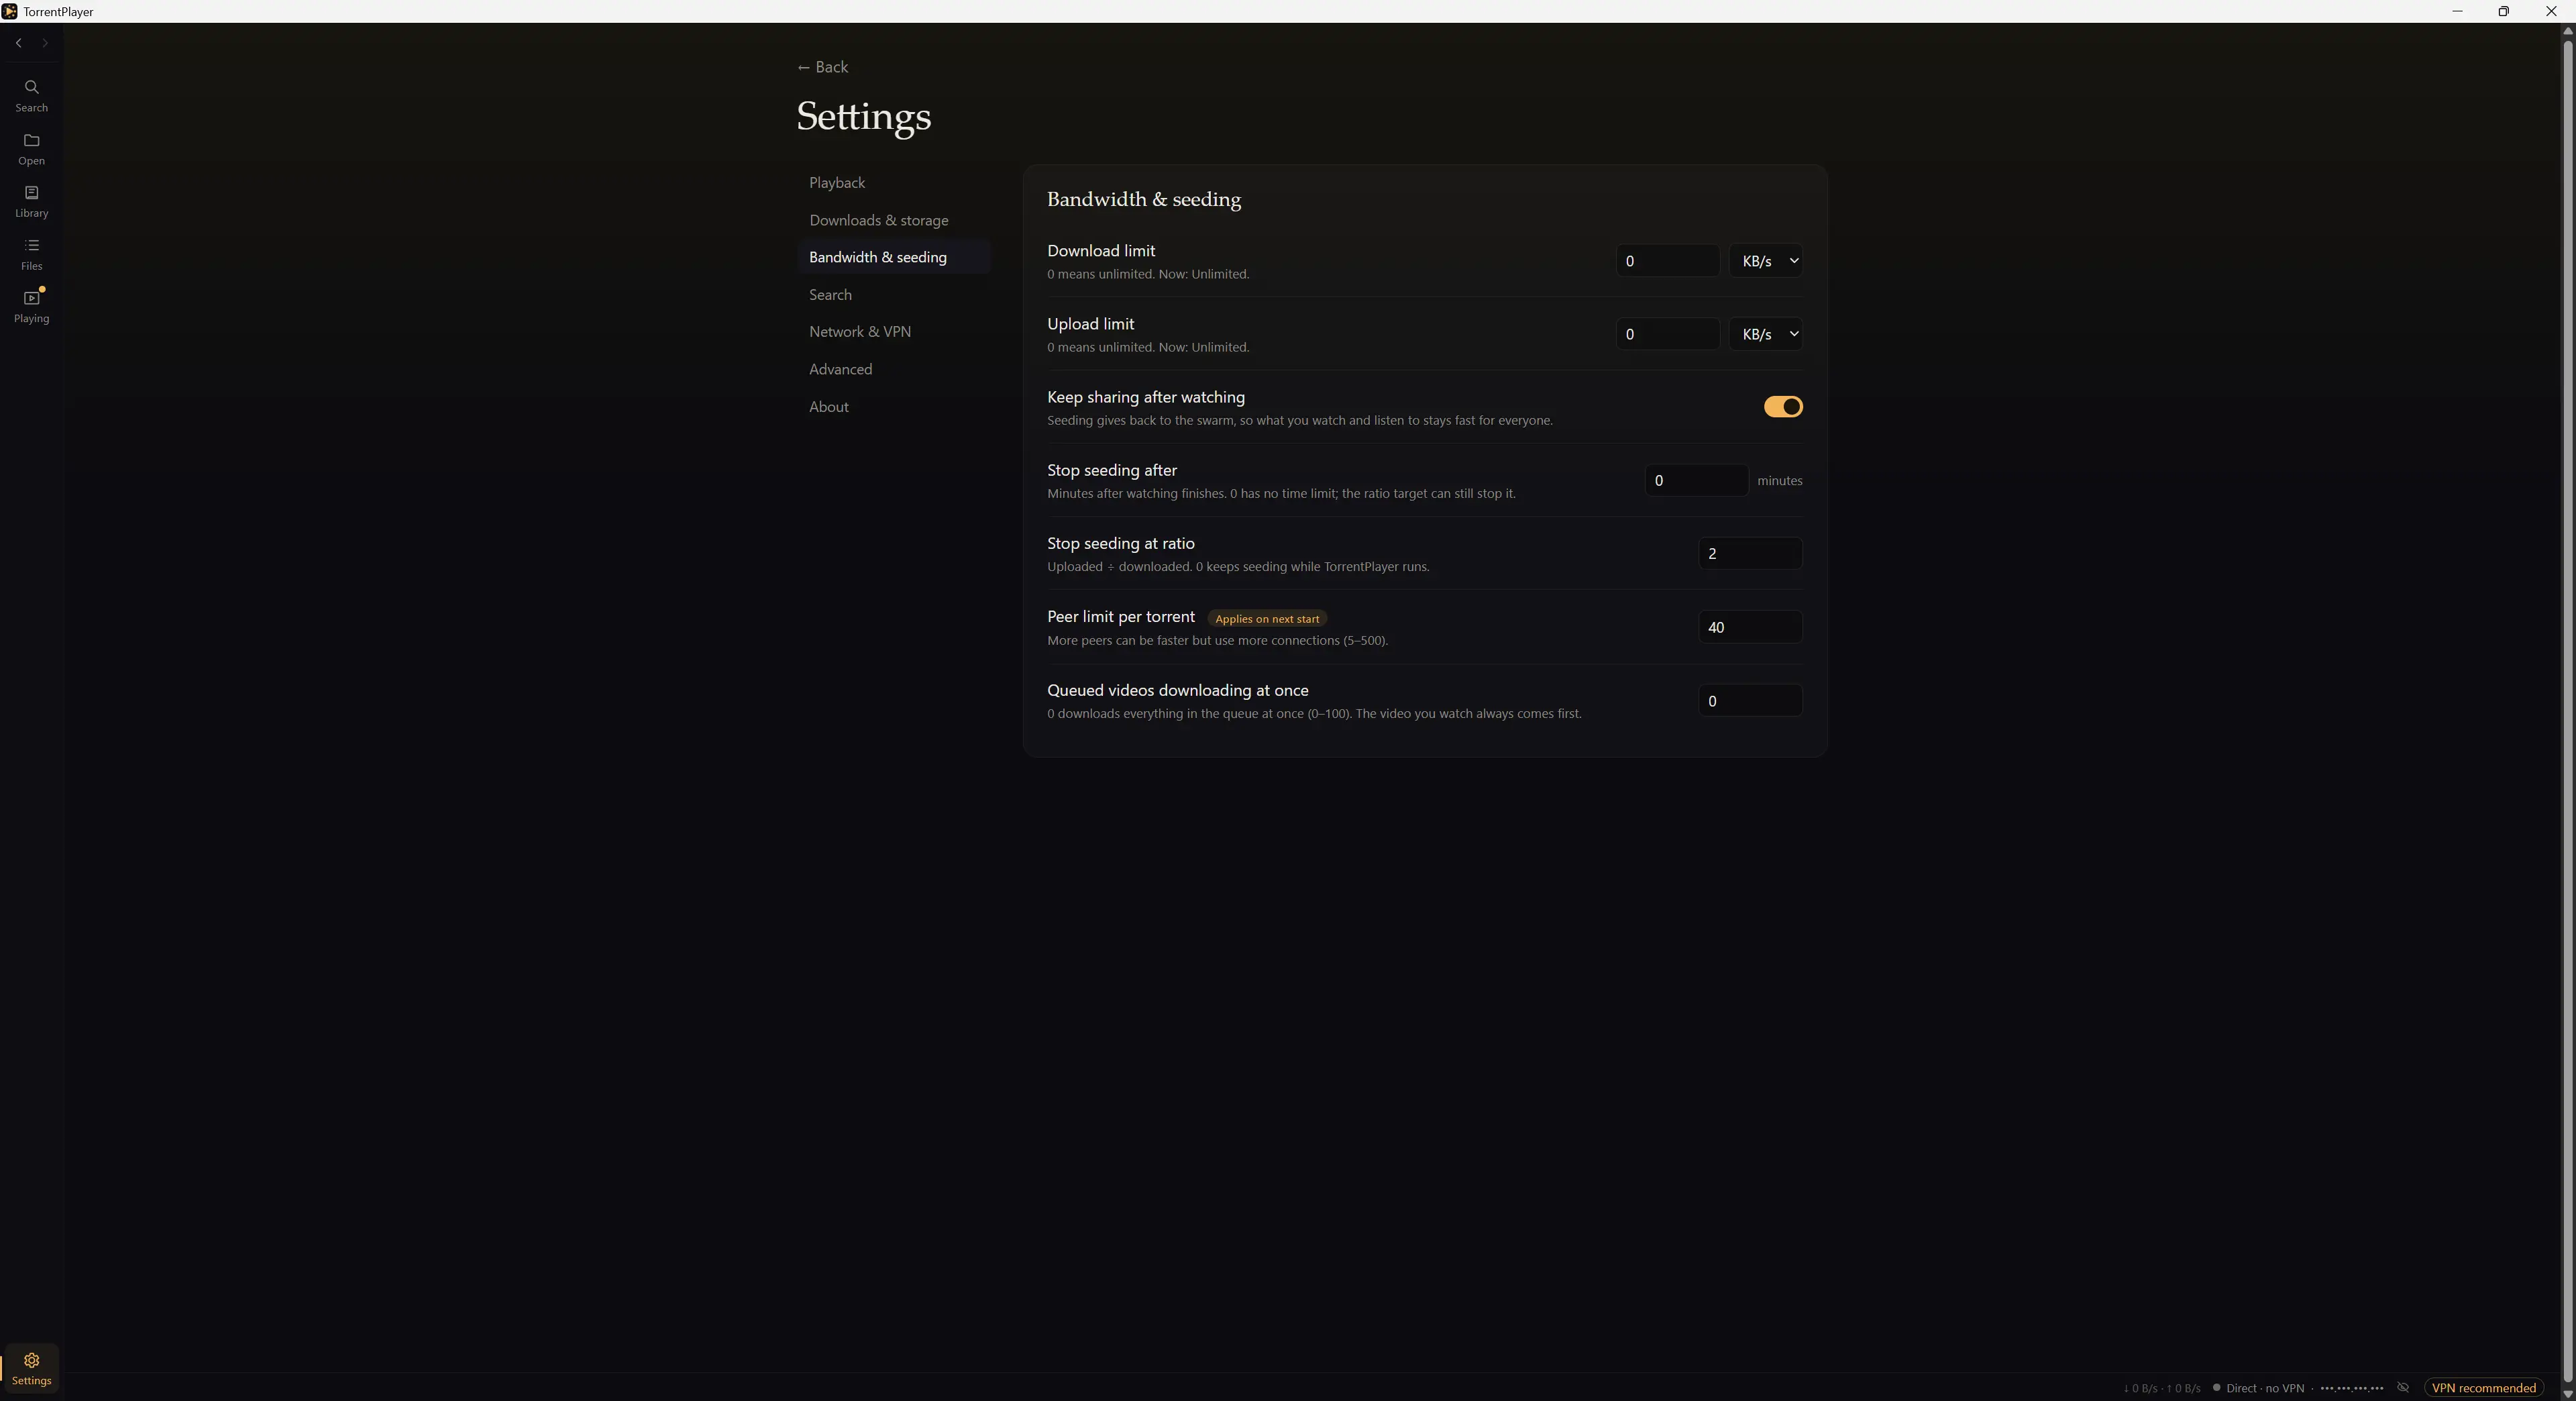The height and width of the screenshot is (1401, 2576).
Task: Focus the Queued videos downloading field
Action: 1750,701
